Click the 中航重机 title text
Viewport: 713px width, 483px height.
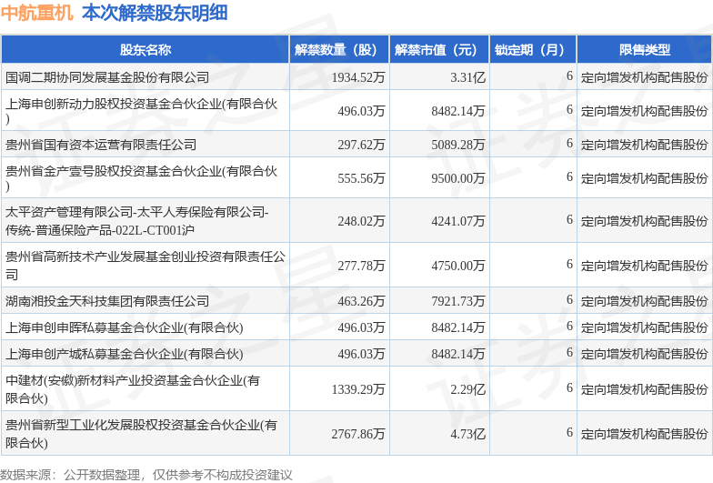click(36, 13)
